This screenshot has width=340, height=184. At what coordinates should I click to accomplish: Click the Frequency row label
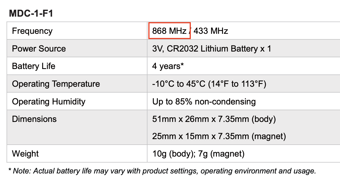click(32, 31)
